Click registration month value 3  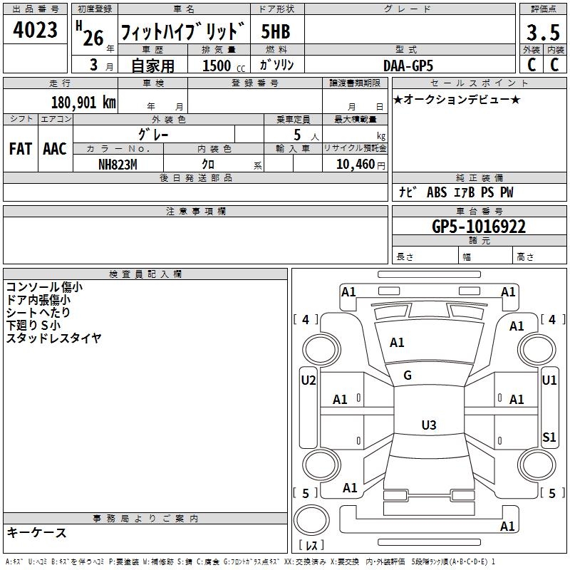click(x=94, y=65)
